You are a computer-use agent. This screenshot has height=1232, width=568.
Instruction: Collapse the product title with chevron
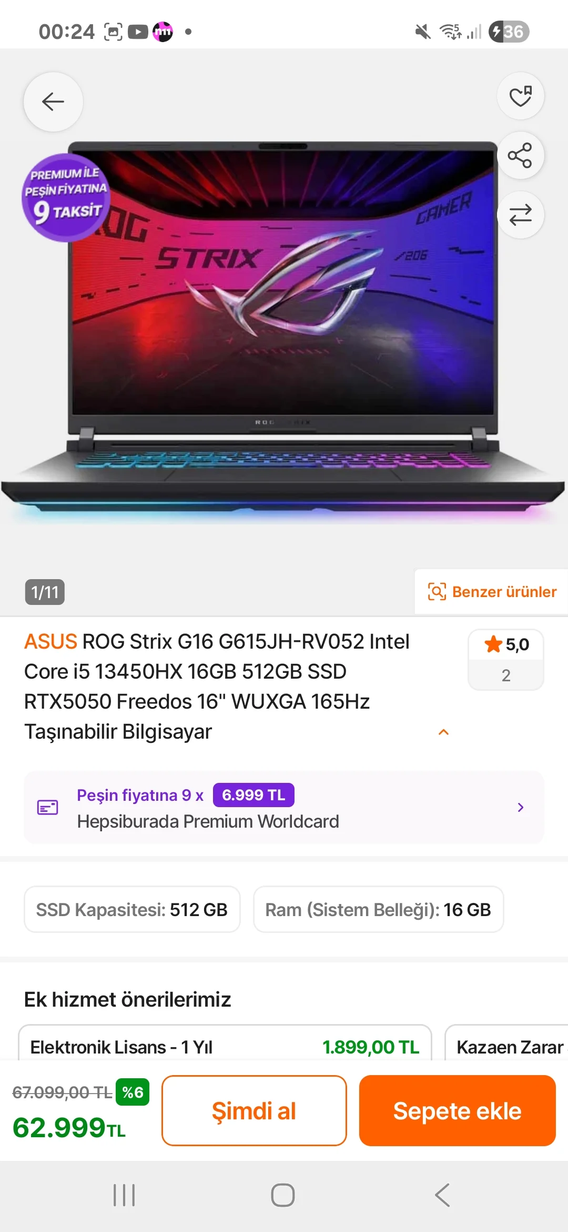[x=443, y=732]
